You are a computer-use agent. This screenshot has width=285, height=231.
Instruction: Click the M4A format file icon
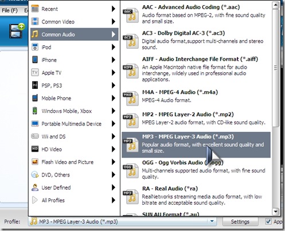coord(130,99)
